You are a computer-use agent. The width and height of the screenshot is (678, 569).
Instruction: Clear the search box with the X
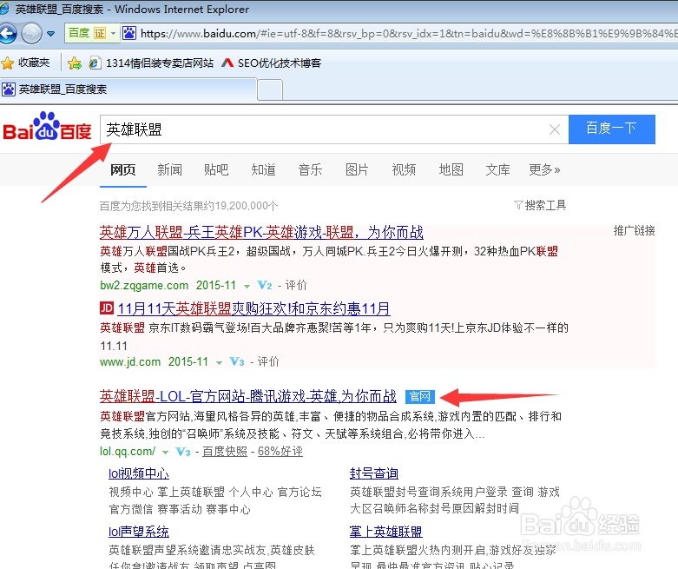pyautogui.click(x=555, y=129)
